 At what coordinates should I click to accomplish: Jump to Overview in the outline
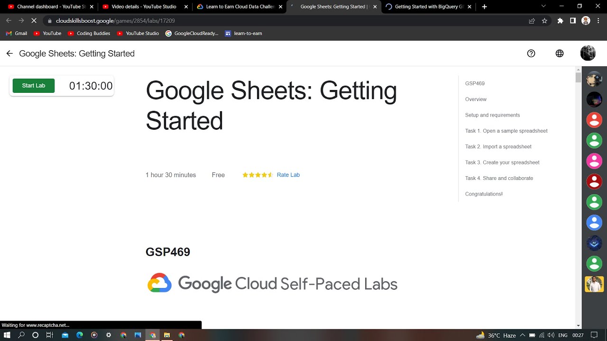[x=476, y=99]
